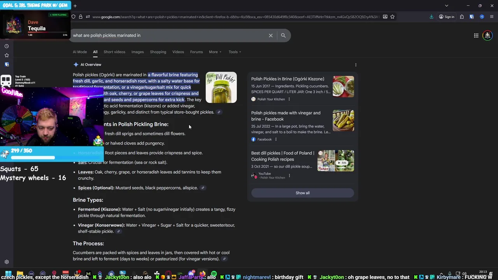Open the Google account avatar
498x280 pixels.
click(x=487, y=35)
